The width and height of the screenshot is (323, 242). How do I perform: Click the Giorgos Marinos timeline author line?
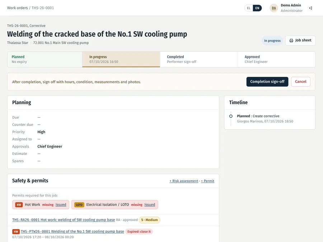coord(265,121)
